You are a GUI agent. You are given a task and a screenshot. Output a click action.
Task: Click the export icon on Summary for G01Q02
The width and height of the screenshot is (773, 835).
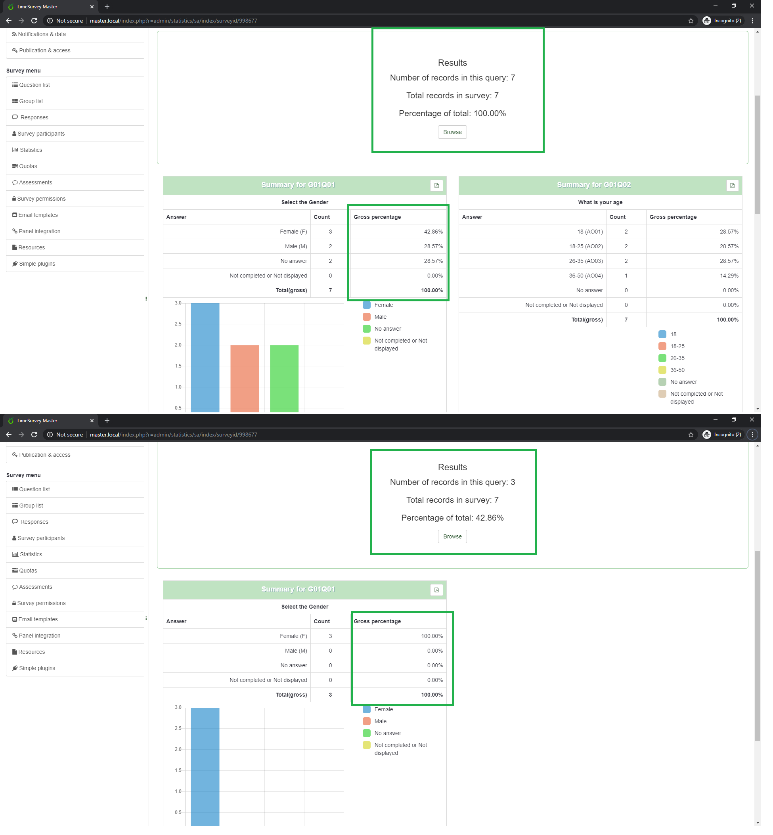tap(732, 185)
